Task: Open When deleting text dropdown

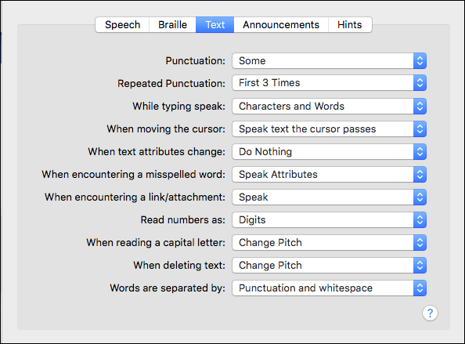Action: [x=329, y=265]
